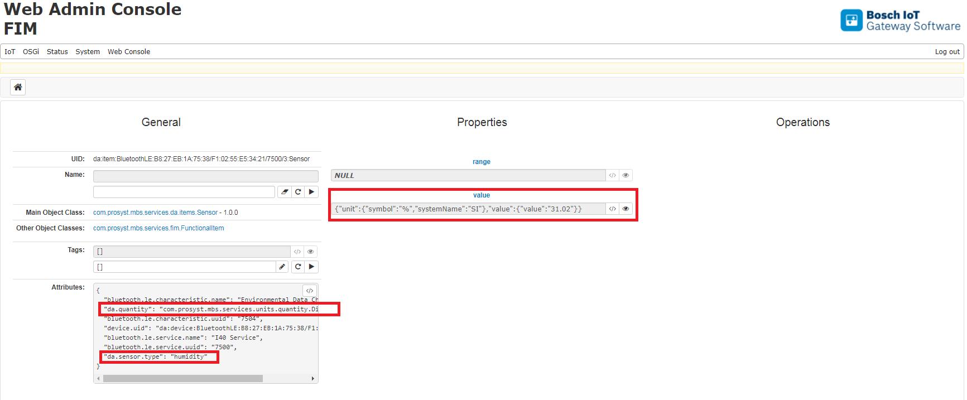Click the Attributes horizontal scrollbar

(183, 379)
